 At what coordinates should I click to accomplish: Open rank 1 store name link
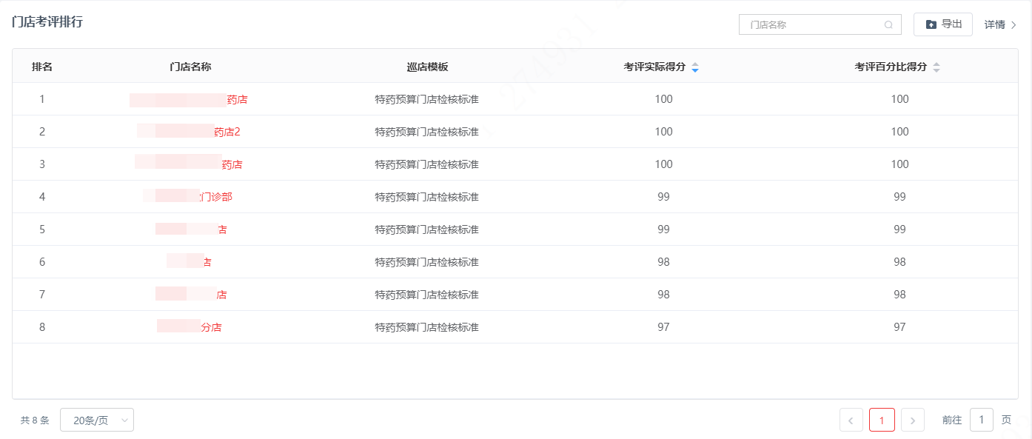point(189,100)
